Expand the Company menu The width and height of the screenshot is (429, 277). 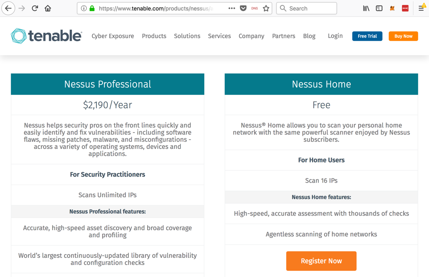(252, 36)
